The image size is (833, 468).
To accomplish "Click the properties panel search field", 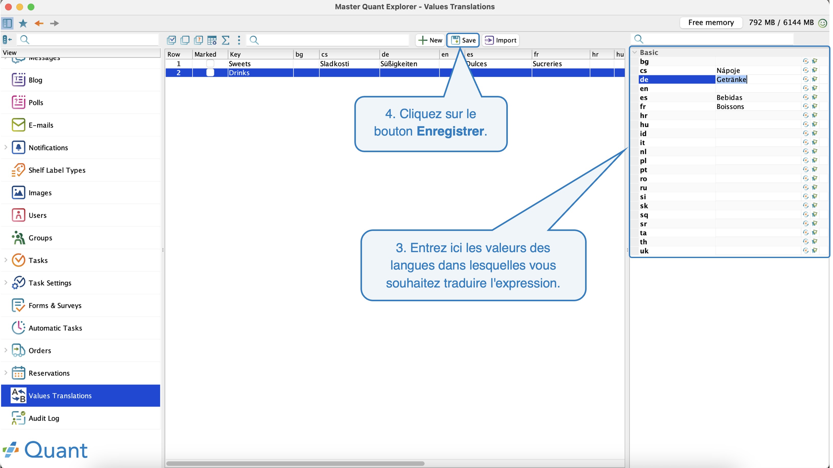I will [x=712, y=39].
